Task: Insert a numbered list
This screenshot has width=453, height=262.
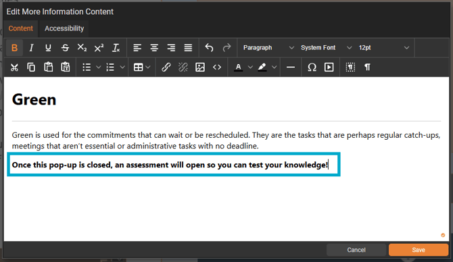Action: pos(110,68)
